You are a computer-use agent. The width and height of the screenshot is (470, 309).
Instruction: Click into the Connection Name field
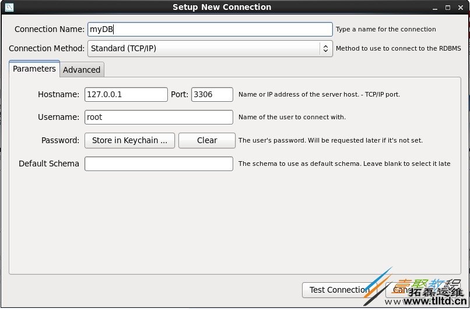(x=210, y=29)
